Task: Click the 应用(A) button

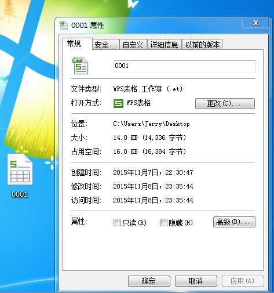Action: pyautogui.click(x=243, y=281)
